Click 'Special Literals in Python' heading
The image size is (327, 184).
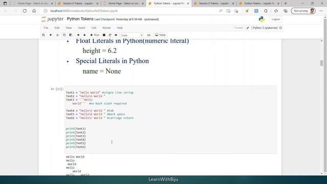tap(112, 61)
